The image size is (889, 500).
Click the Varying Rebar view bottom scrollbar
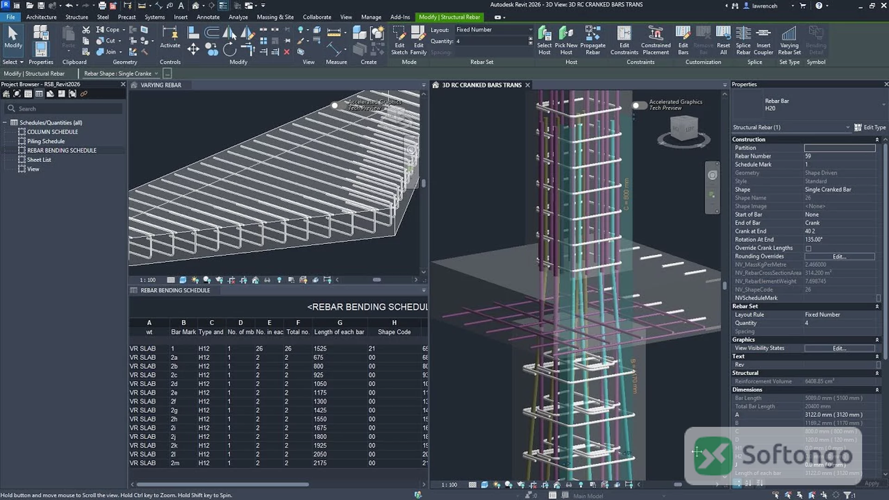coord(376,280)
